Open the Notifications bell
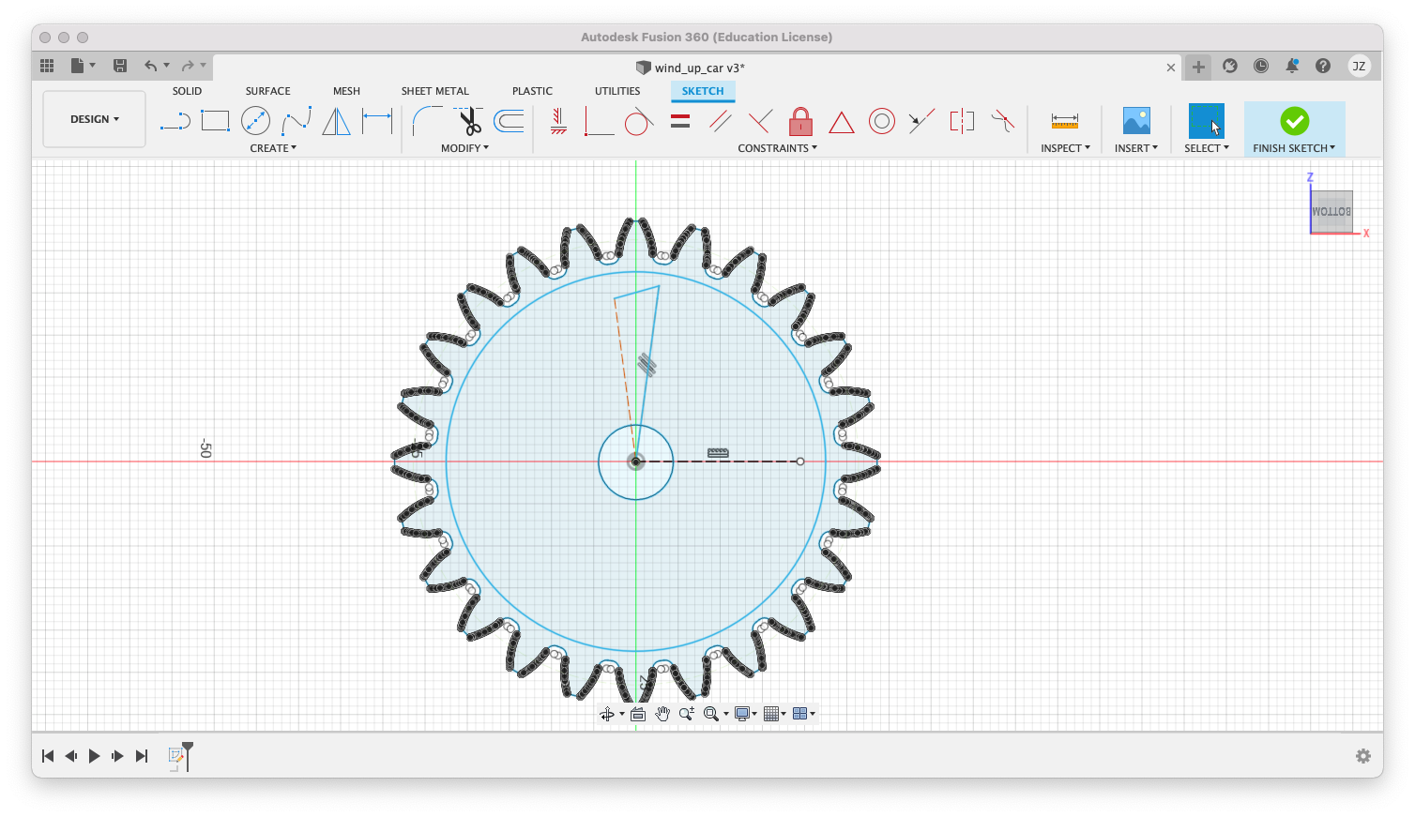This screenshot has height=817, width=1415. (x=1292, y=66)
